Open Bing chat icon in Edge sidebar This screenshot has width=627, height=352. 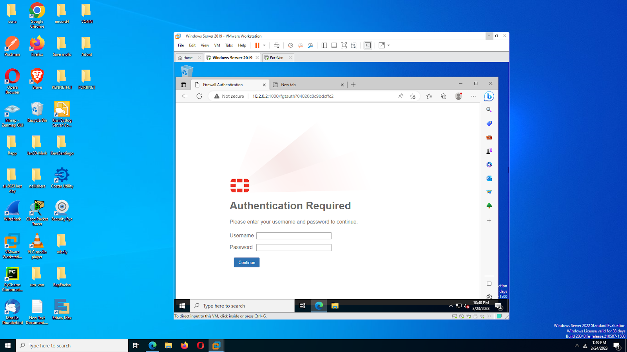pos(489,96)
